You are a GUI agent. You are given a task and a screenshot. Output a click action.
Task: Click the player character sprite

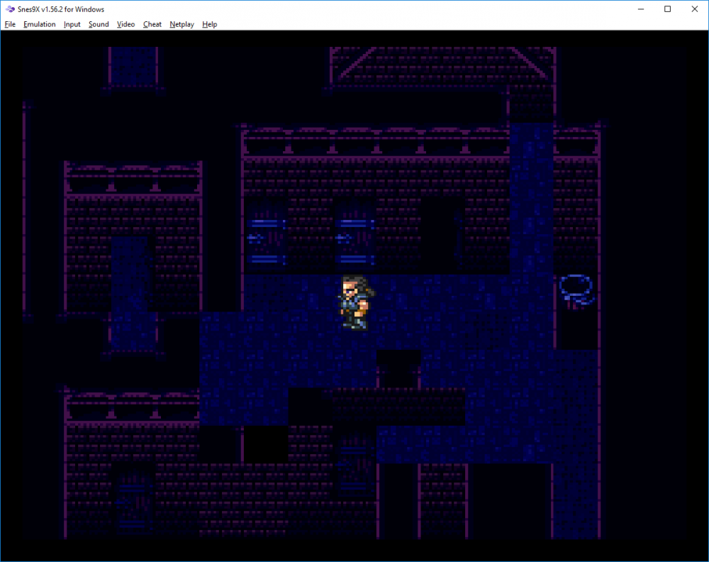(357, 302)
